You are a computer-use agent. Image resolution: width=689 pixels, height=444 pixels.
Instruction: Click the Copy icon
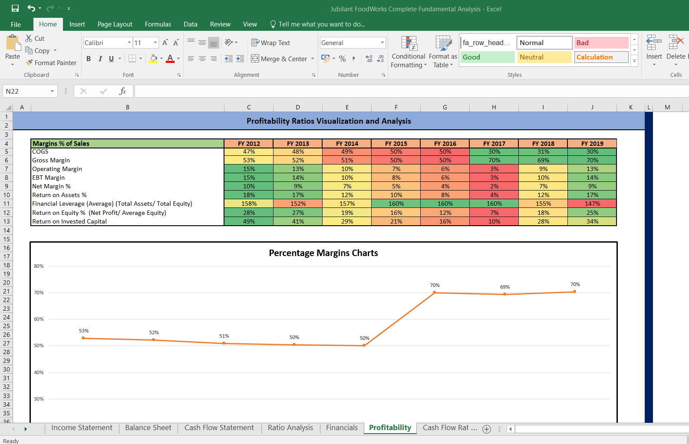click(29, 50)
